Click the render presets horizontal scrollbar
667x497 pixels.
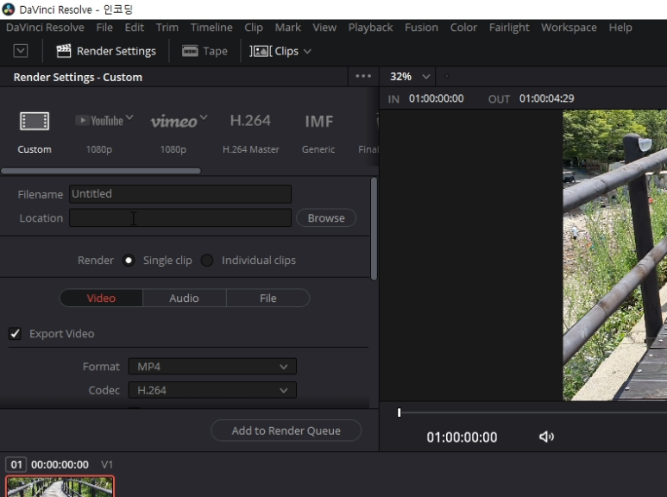pyautogui.click(x=101, y=171)
